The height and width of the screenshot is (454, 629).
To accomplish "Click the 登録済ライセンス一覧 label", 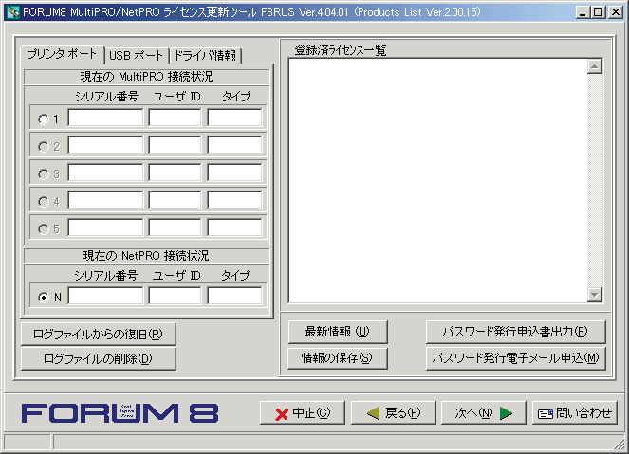I will (x=341, y=50).
